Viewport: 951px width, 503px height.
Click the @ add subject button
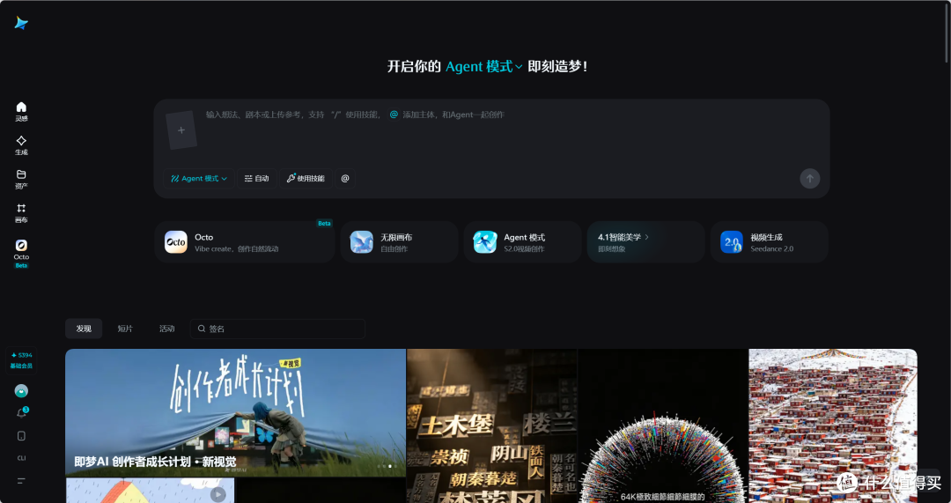coord(345,179)
